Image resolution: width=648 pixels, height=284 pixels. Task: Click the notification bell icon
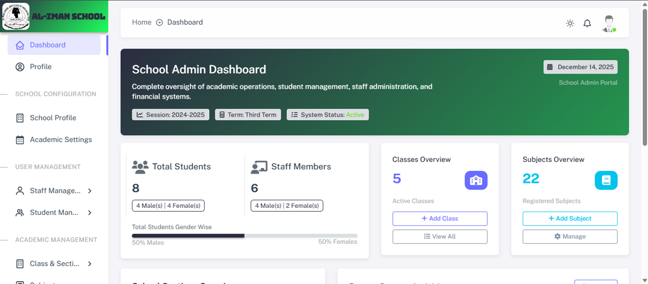[587, 24]
